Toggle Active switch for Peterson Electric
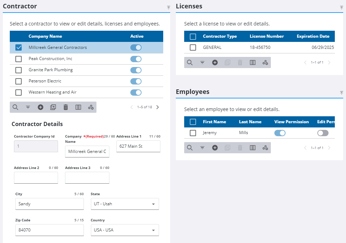 pos(136,81)
